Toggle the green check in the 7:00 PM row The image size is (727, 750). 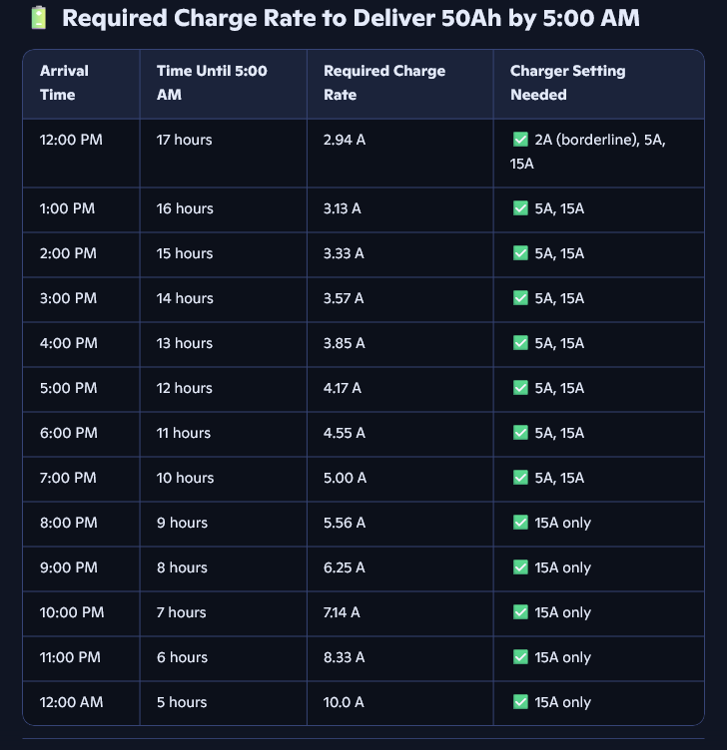519,478
